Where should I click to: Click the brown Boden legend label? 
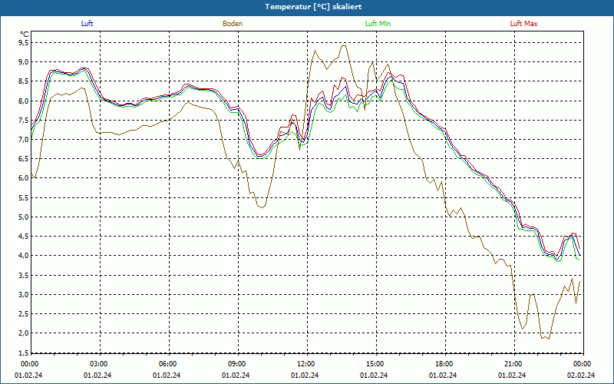point(233,24)
